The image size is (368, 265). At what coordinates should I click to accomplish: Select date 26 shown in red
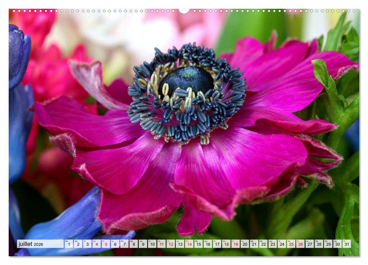pos(301,245)
